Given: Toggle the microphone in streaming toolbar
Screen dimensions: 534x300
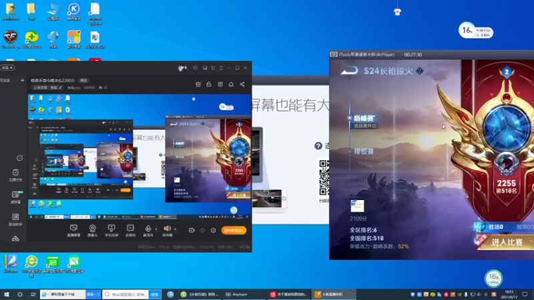Looking at the screenshot, I should coord(148,230).
